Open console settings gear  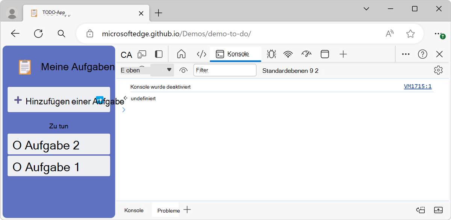[x=438, y=70]
